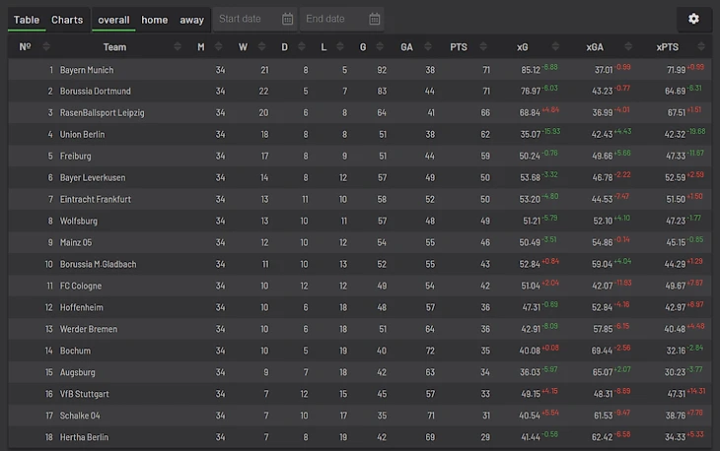This screenshot has height=451, width=720.
Task: Switch to the Charts tab
Action: click(x=67, y=20)
